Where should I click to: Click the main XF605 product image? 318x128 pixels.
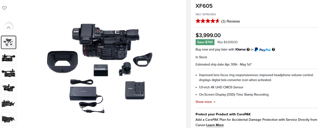[x=100, y=68]
